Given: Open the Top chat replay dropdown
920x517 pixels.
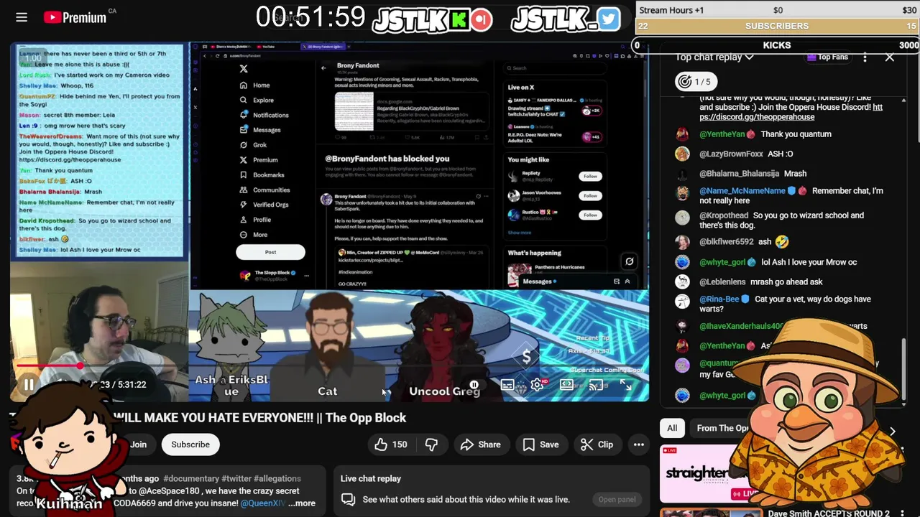Looking at the screenshot, I should [x=714, y=57].
